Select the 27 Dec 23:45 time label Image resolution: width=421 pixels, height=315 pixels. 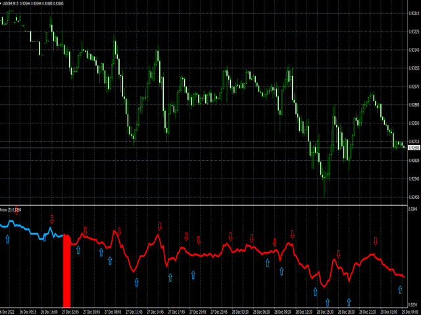pos(219,312)
